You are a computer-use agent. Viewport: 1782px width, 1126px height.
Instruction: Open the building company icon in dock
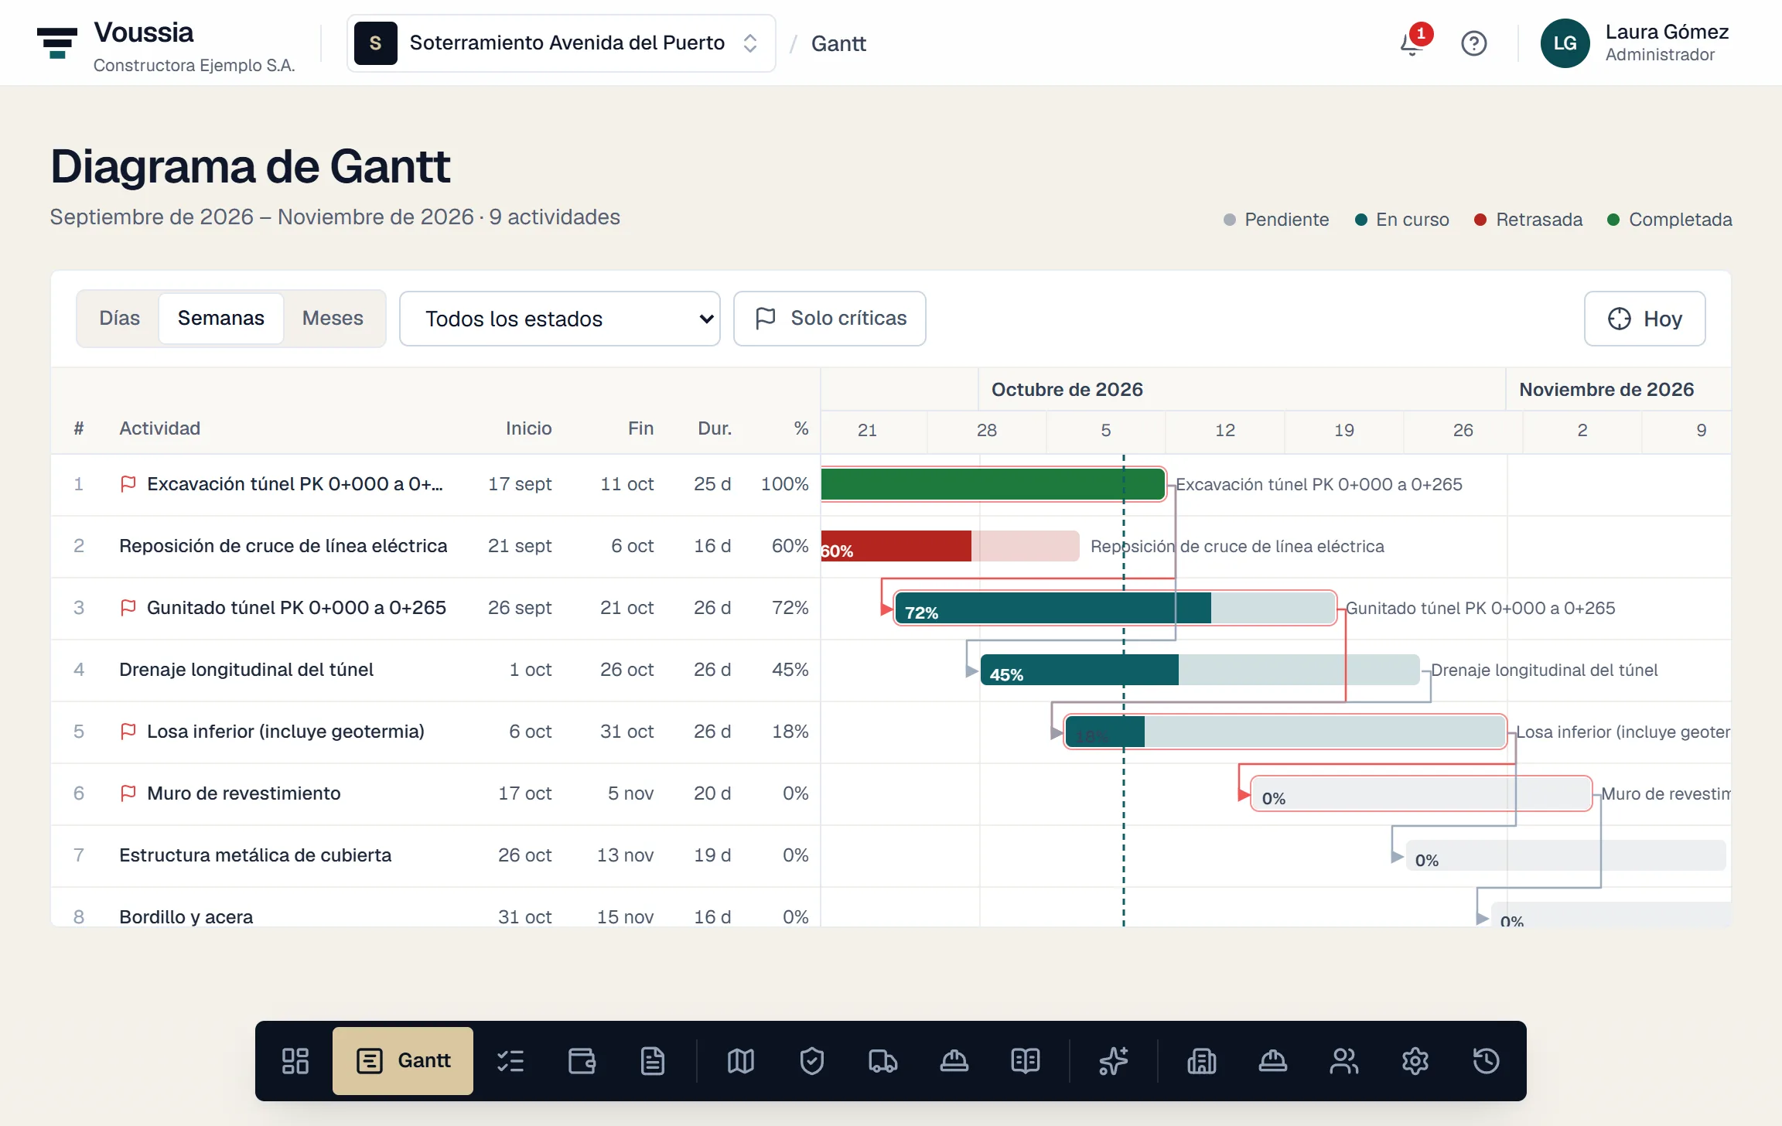(1202, 1061)
